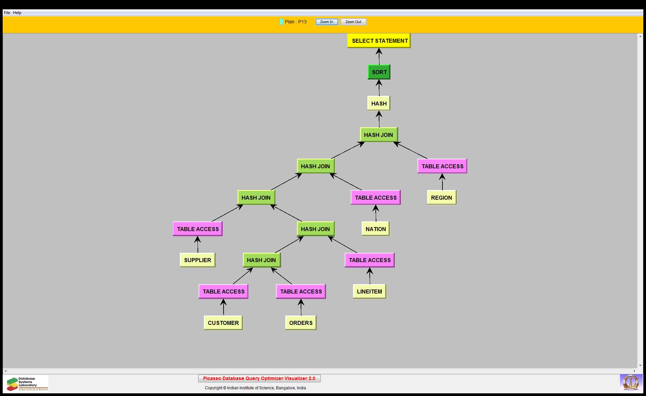The width and height of the screenshot is (646, 396).
Task: Click the horizontal scrollbar left arrow
Action: click(5, 371)
